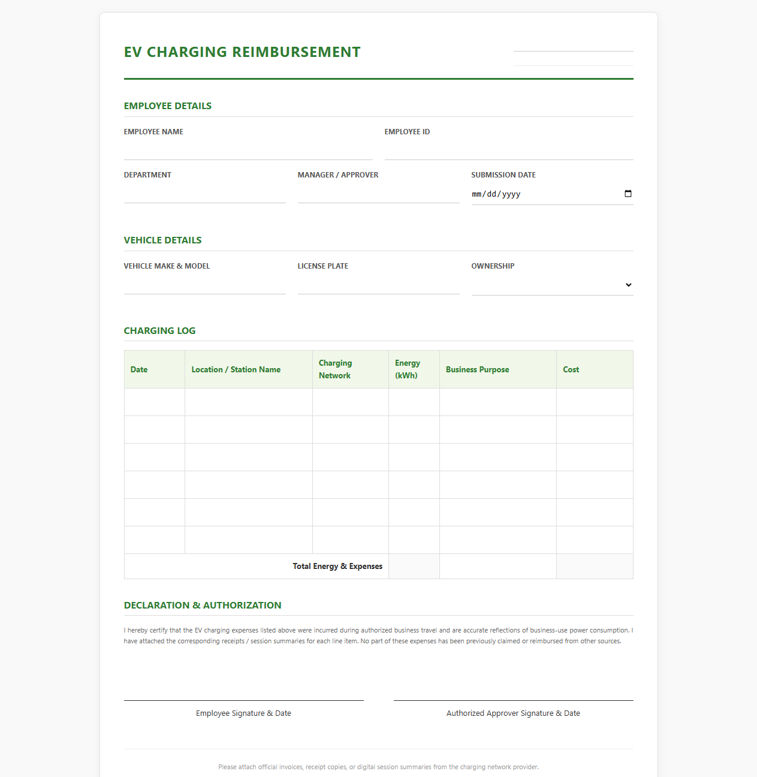Click the Employee Name input field

[x=248, y=150]
